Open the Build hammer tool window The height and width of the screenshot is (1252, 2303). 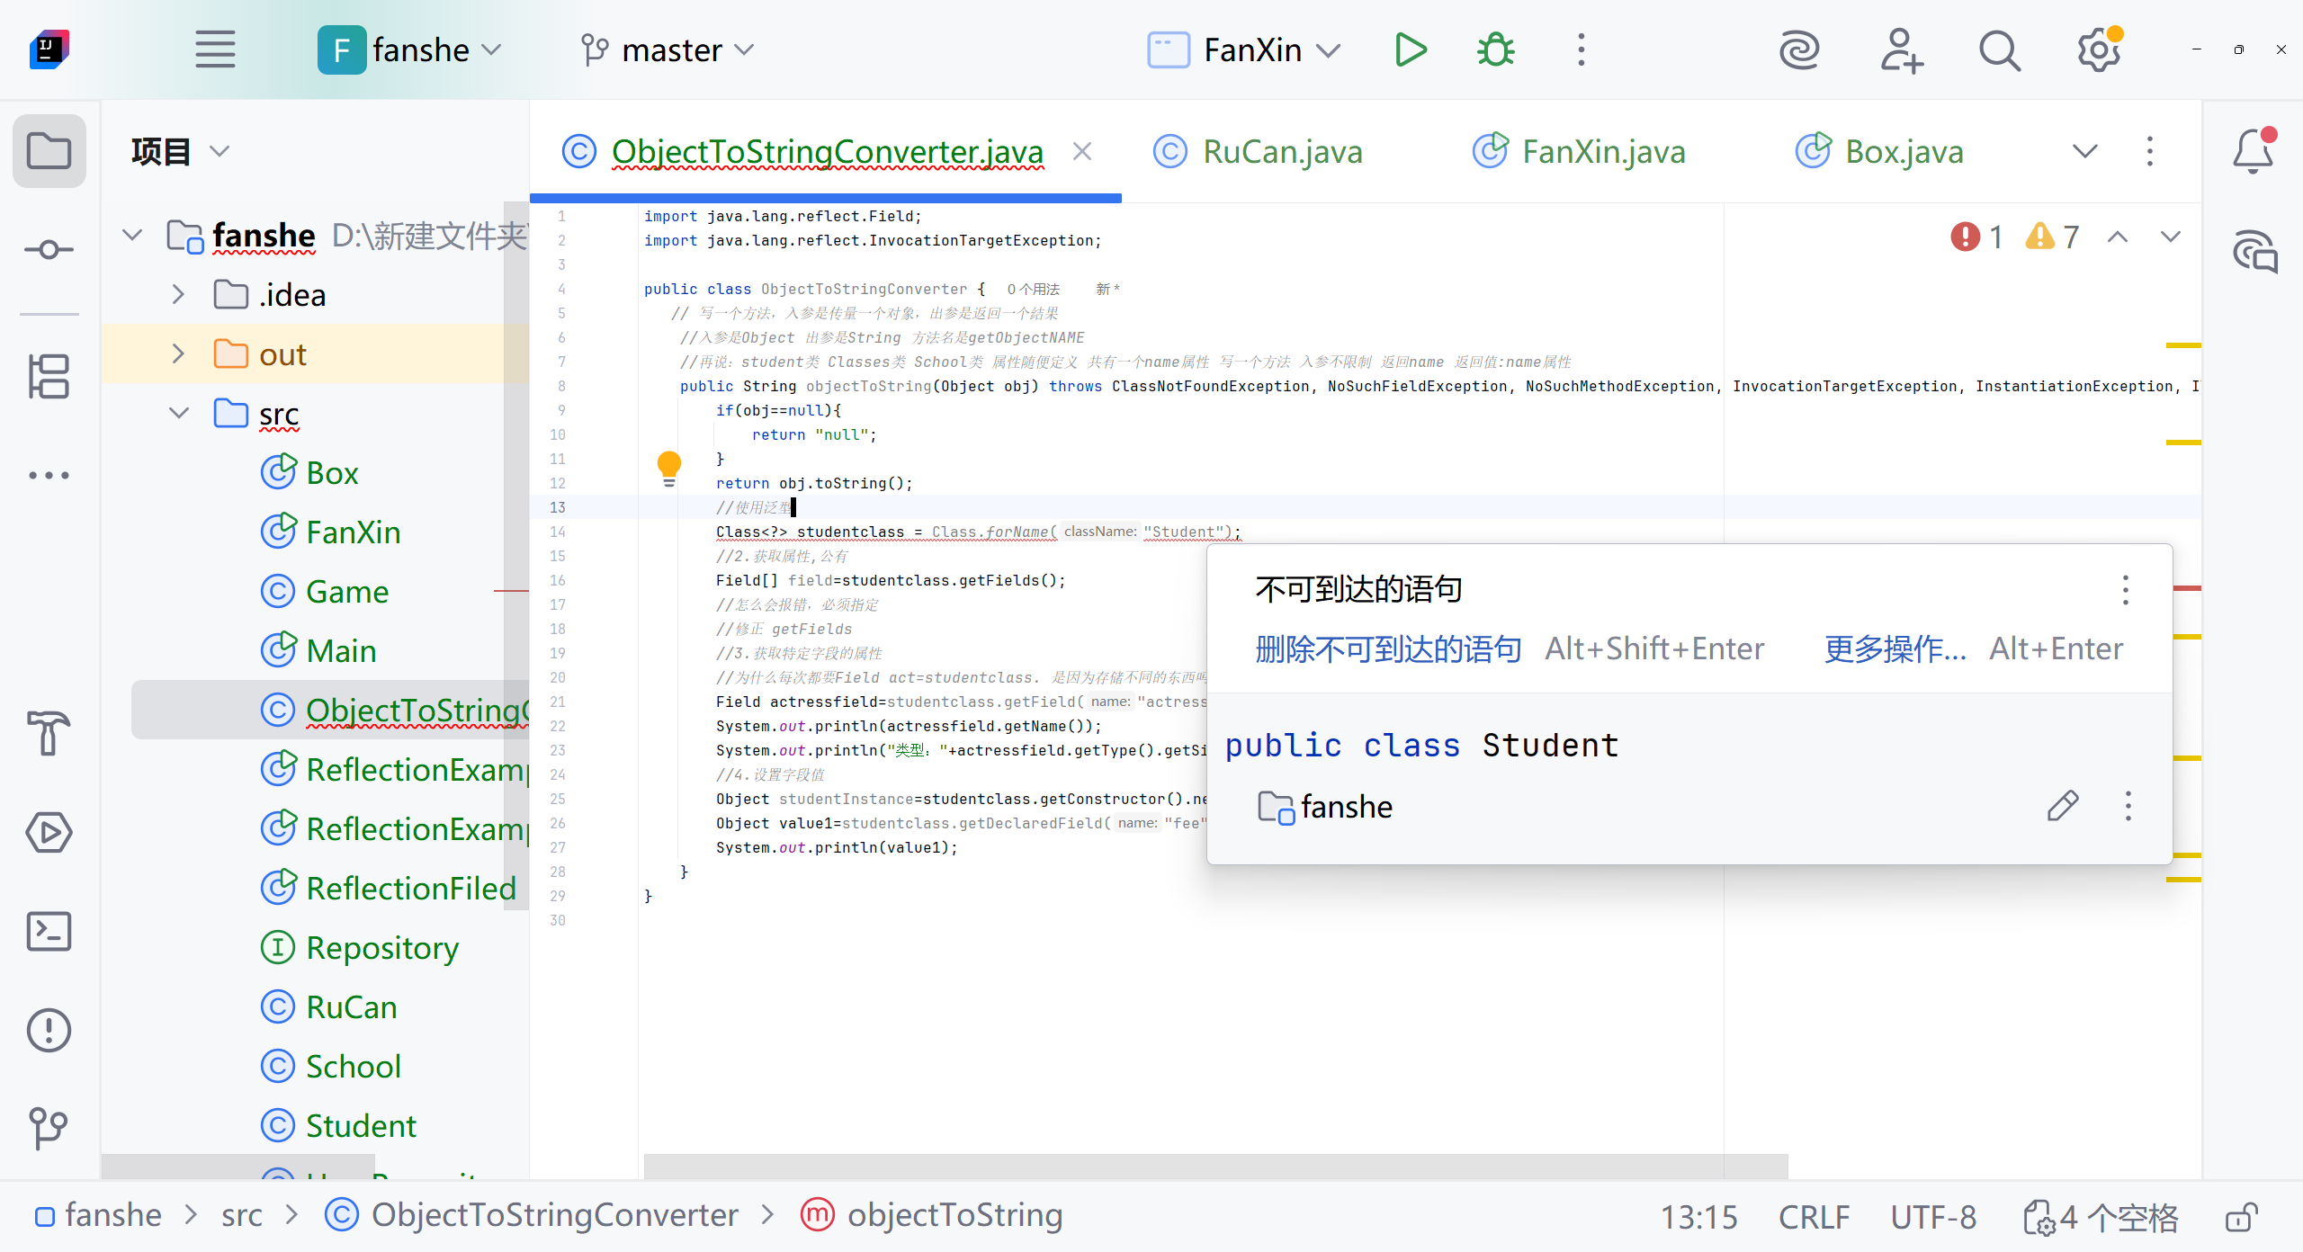pyautogui.click(x=49, y=732)
